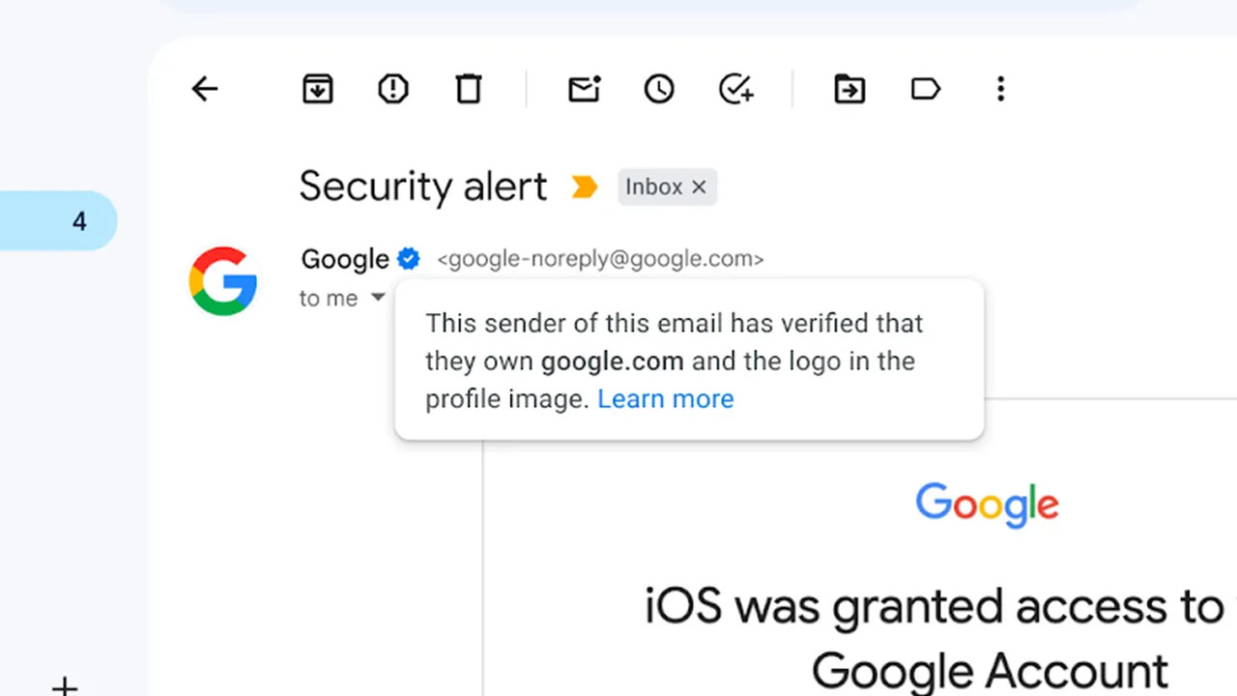Add email to Tasks
Image resolution: width=1237 pixels, height=696 pixels.
pos(736,90)
